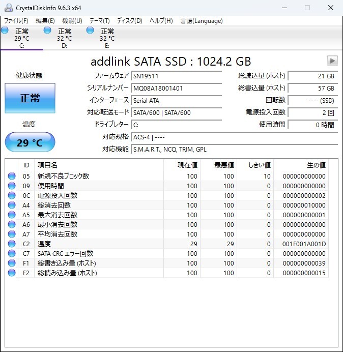Viewport: 343px width, 352px height.
Task: Click the status orb of attribute C7
Action: (12, 253)
